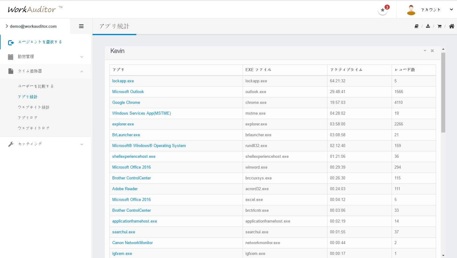Expand the 勤怠管理 chevron

[82, 57]
